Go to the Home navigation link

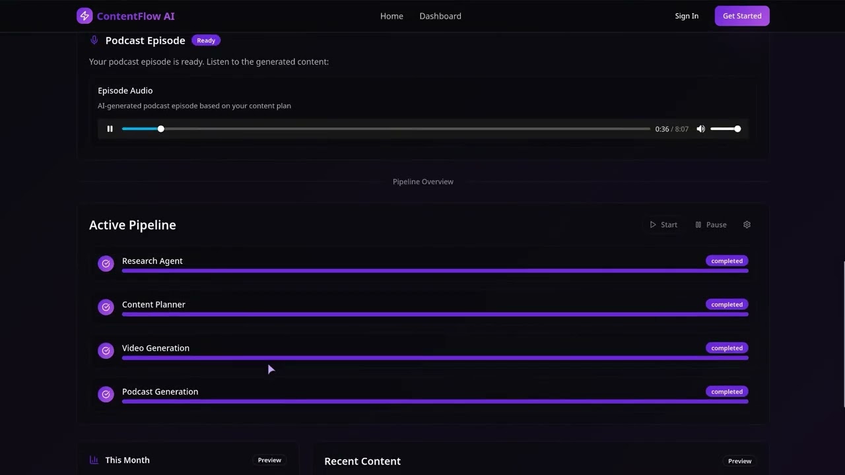[x=391, y=16]
